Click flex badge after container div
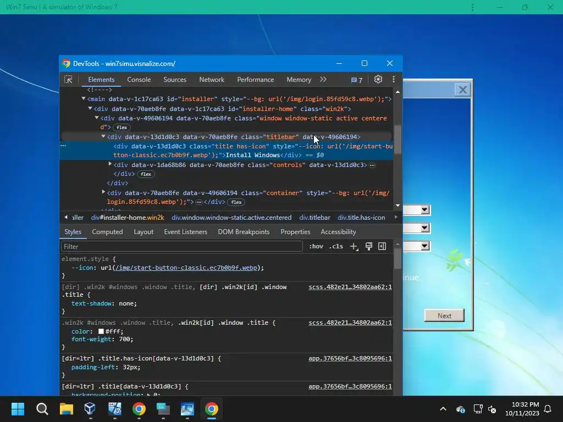 (x=236, y=202)
